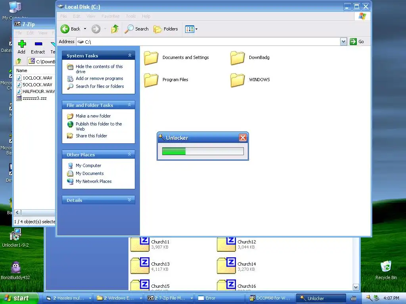Viewport: 406px width, 304px height.
Task: Go back using the Back arrow button
Action: [x=71, y=29]
